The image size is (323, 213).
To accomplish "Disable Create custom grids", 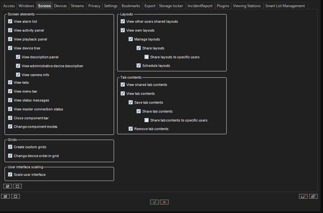I will pos(10,147).
